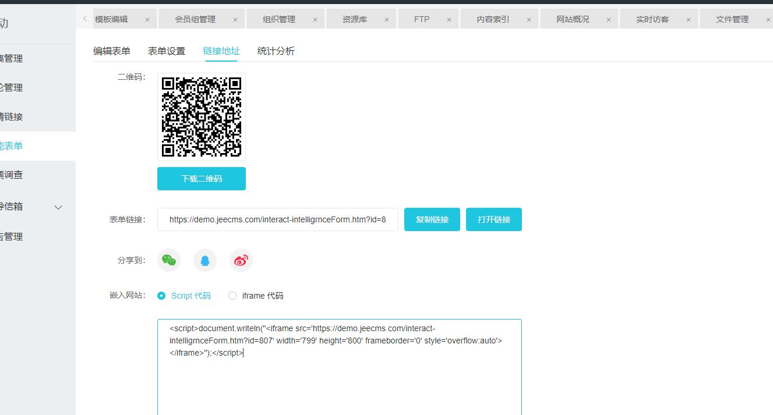Select the Script 代码 radio option
773x415 pixels.
pyautogui.click(x=161, y=296)
